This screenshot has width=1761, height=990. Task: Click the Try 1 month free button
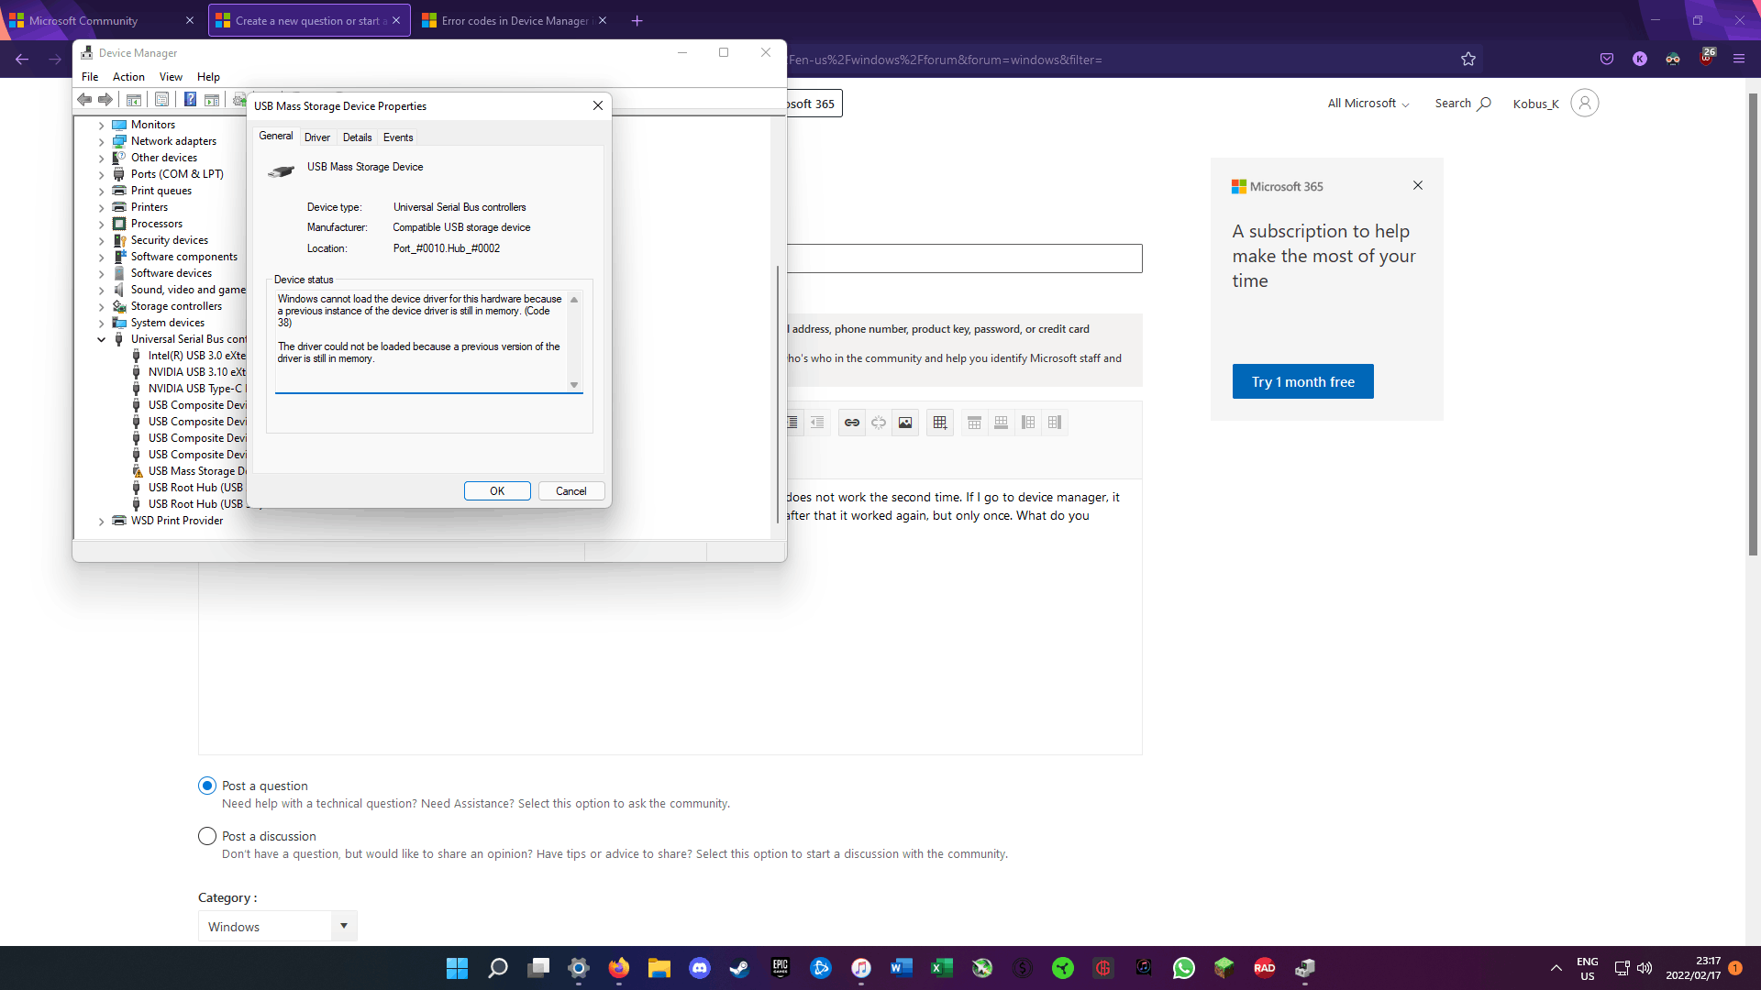pyautogui.click(x=1302, y=381)
